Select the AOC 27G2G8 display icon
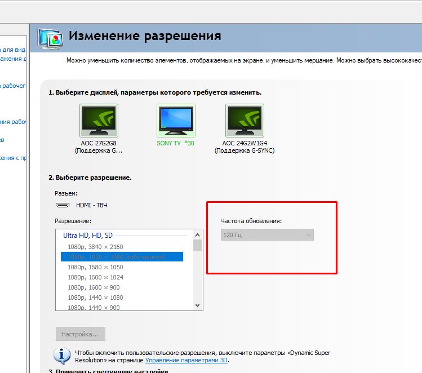This screenshot has width=422, height=373. (x=99, y=120)
